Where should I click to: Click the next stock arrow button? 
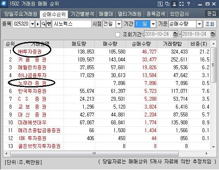pyautogui.click(x=38, y=24)
